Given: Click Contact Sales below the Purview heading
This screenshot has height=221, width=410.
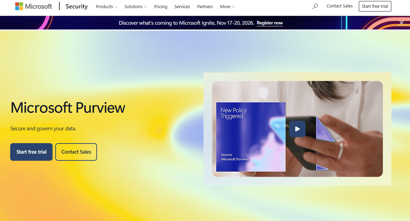Looking at the screenshot, I should [76, 152].
